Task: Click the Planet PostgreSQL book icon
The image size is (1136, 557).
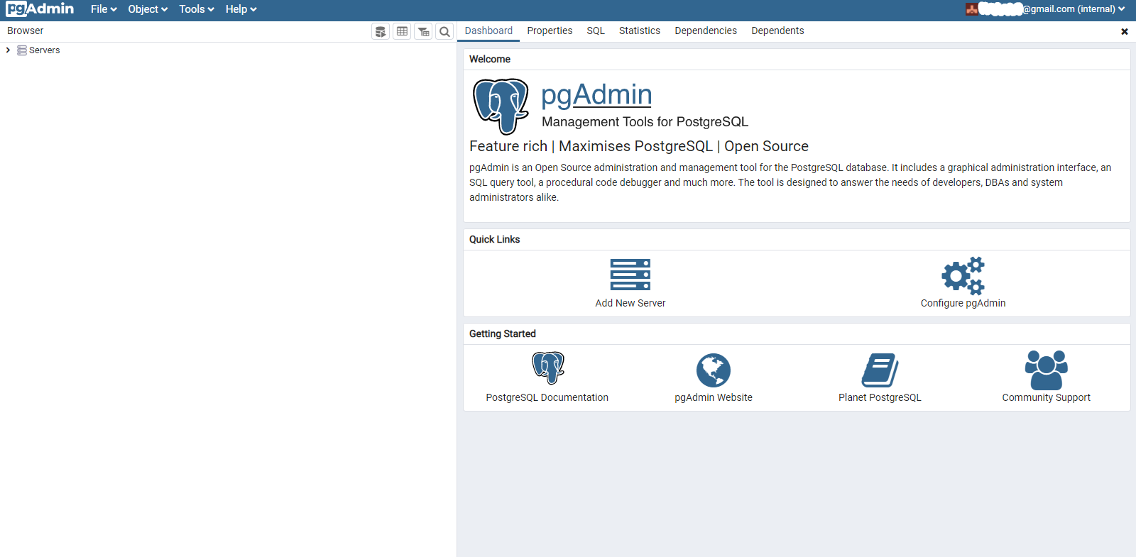Action: (880, 370)
